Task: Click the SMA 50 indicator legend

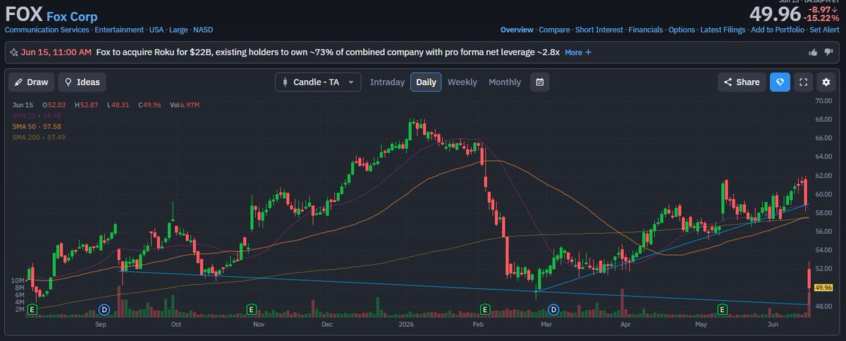Action: 37,125
